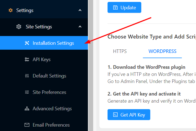Click the save icon in Update button

[115, 8]
